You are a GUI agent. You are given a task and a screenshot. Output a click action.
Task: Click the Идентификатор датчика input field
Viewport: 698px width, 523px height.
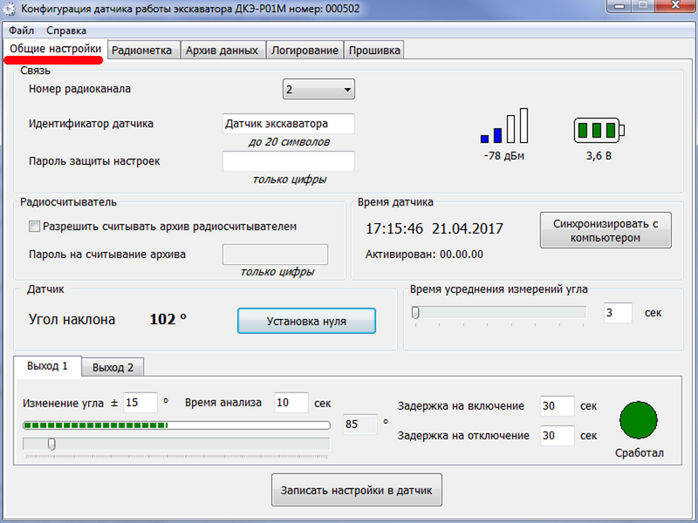pyautogui.click(x=289, y=124)
